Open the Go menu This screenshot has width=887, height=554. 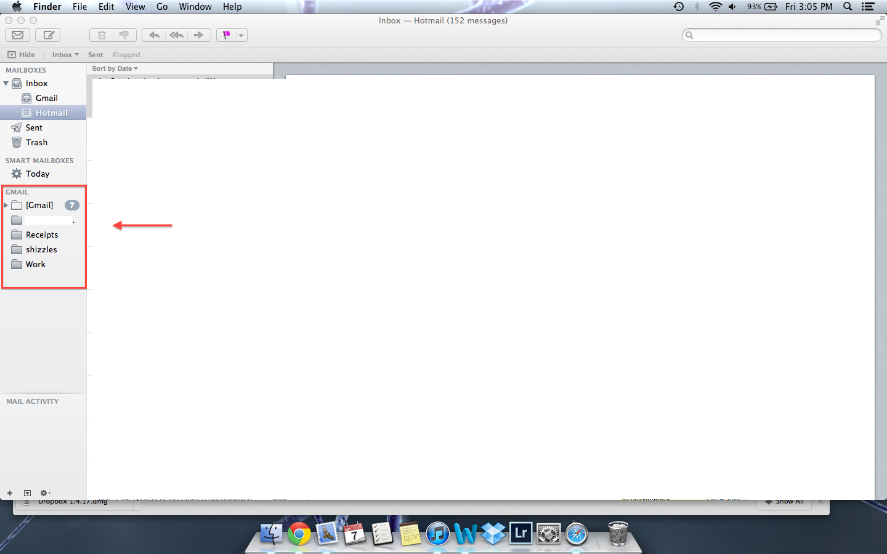click(x=162, y=7)
